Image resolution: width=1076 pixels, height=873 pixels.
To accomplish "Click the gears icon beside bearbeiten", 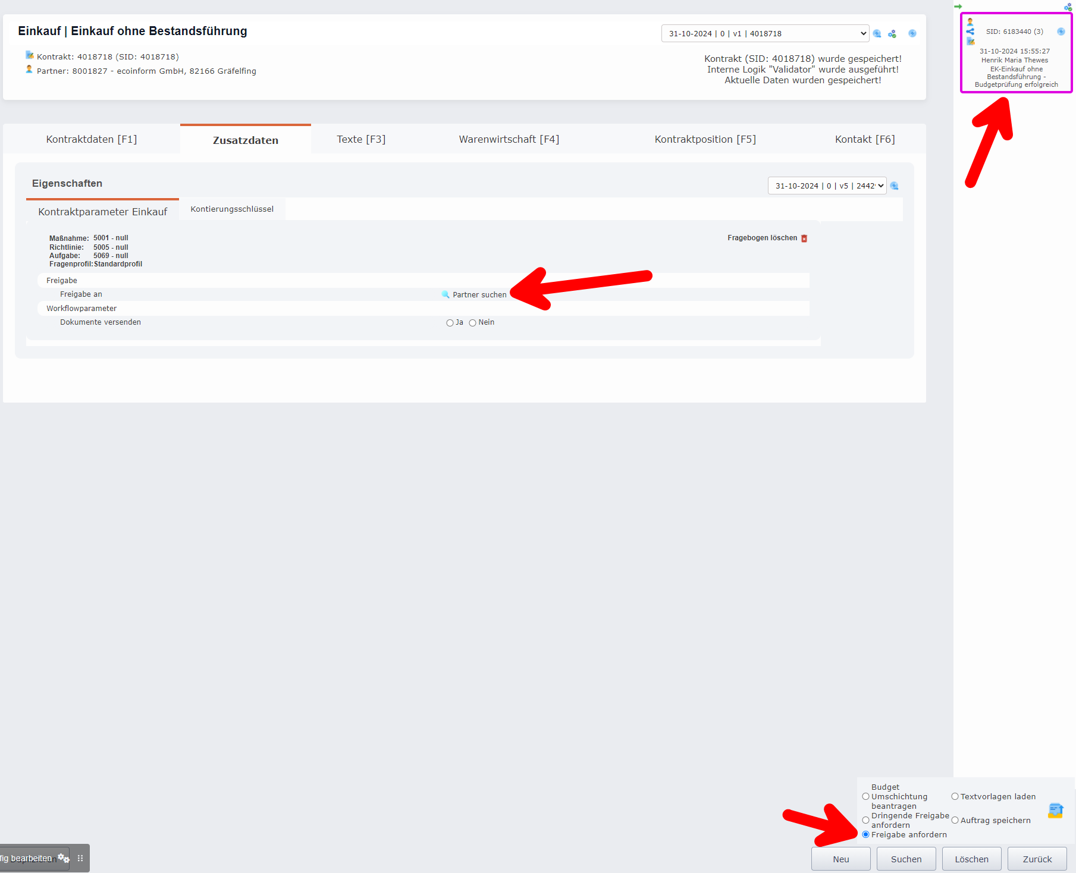I will pyautogui.click(x=64, y=858).
